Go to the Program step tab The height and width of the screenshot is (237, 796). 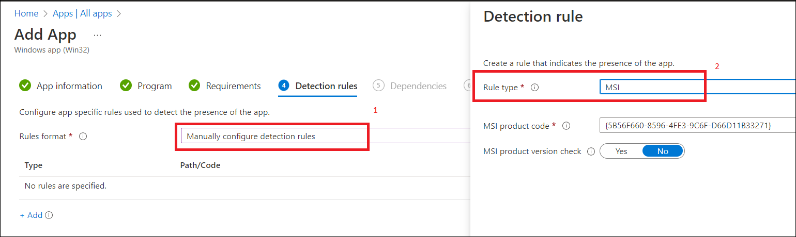[x=154, y=86]
